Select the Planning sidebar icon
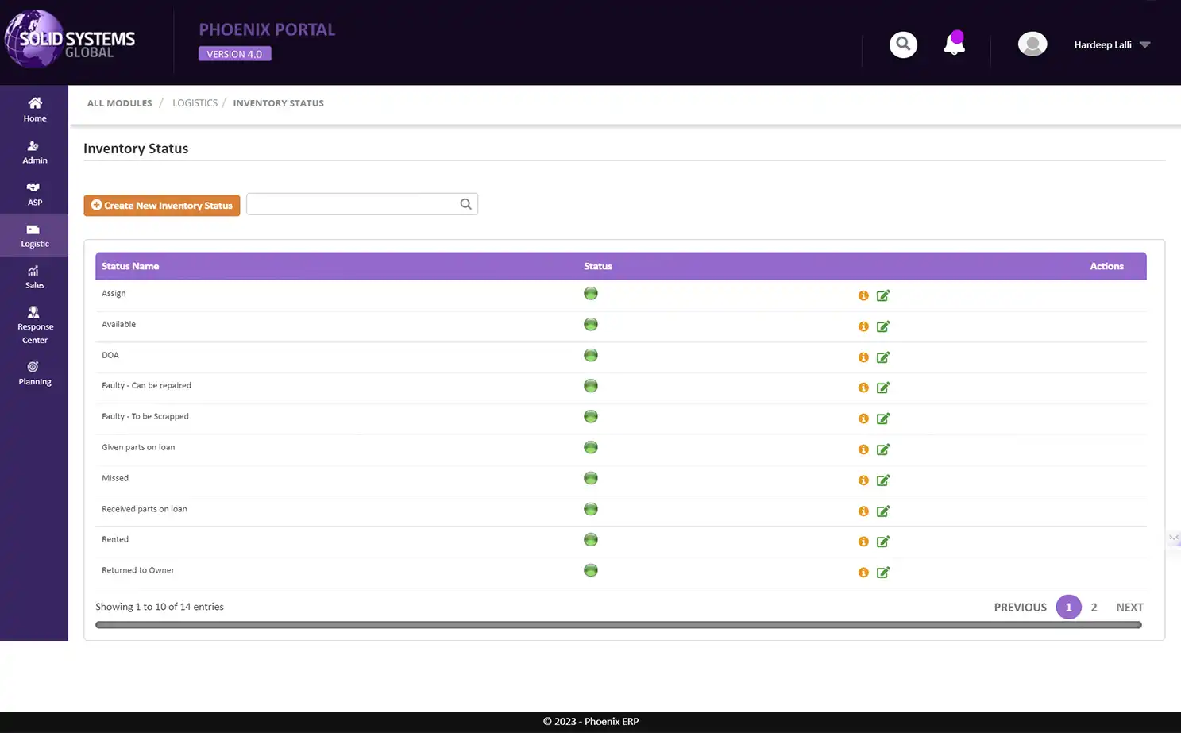The height and width of the screenshot is (733, 1181). coord(34,372)
